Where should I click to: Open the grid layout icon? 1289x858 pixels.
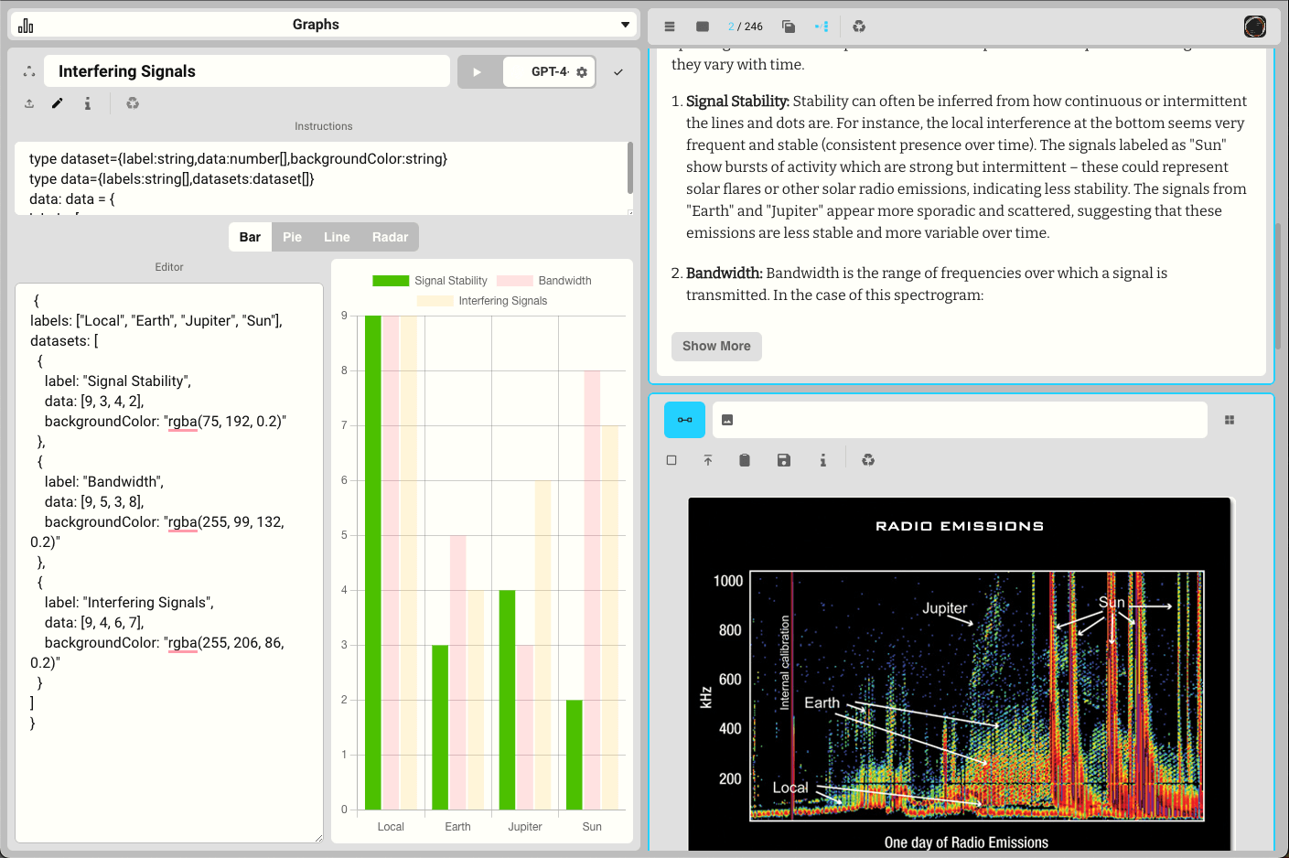point(1230,420)
